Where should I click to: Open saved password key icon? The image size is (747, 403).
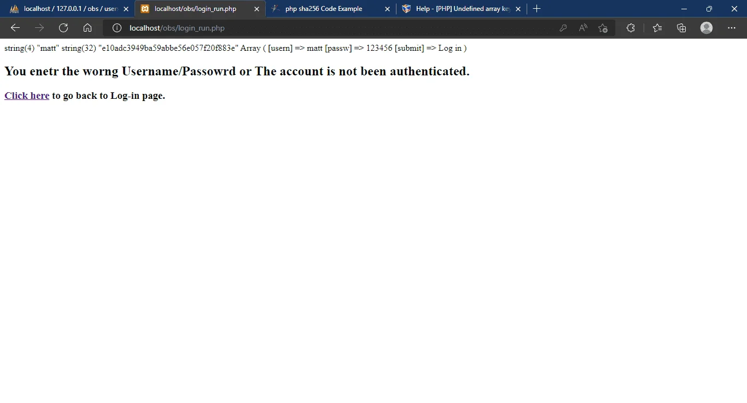pos(563,28)
